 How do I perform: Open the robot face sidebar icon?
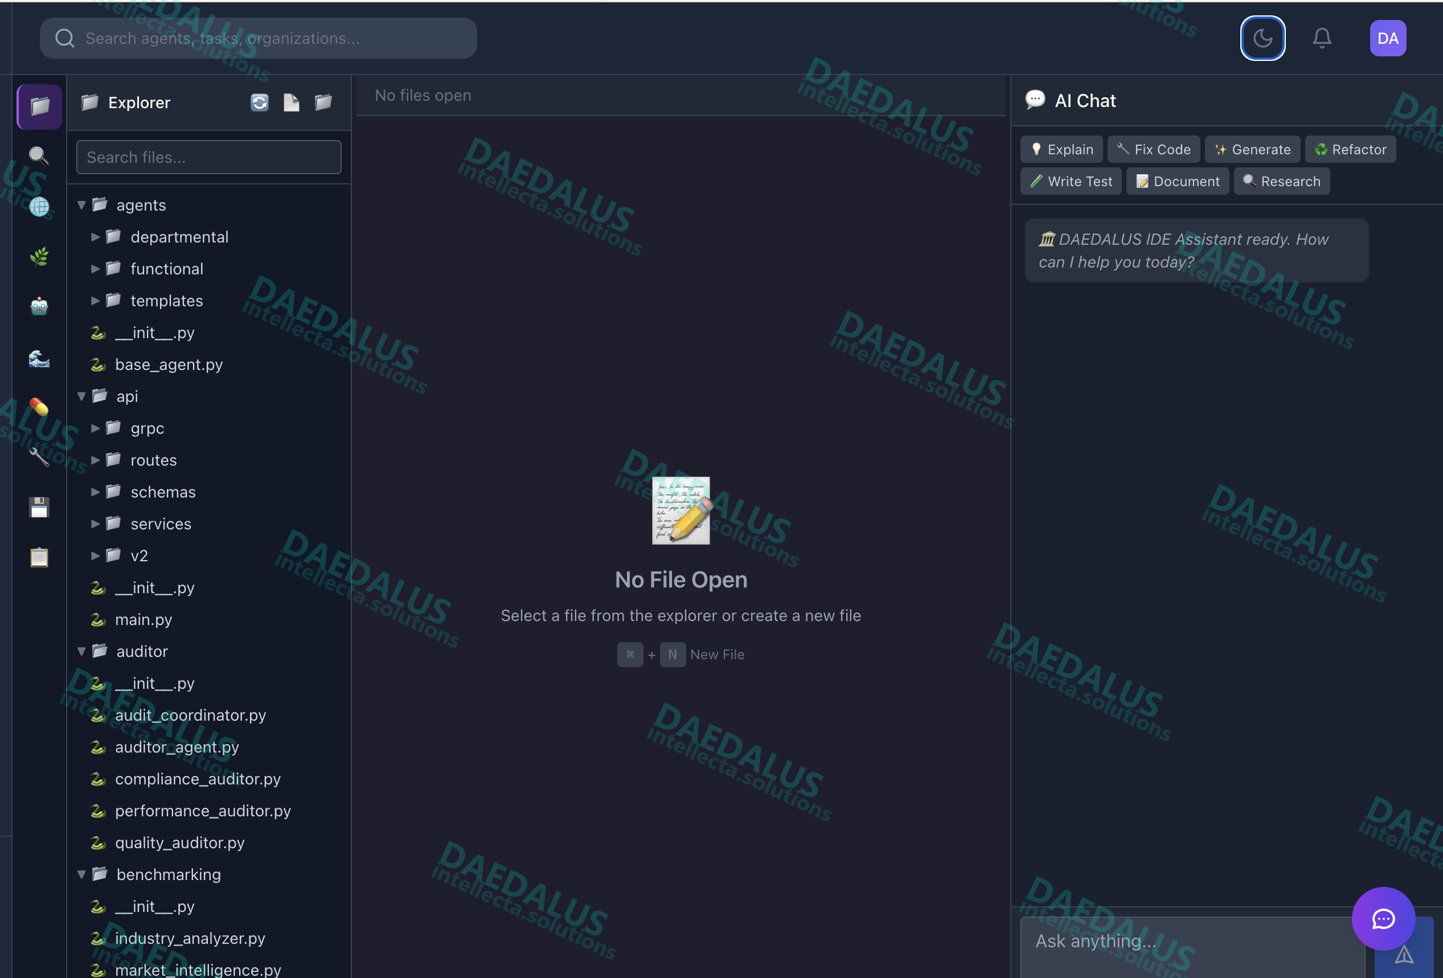39,307
